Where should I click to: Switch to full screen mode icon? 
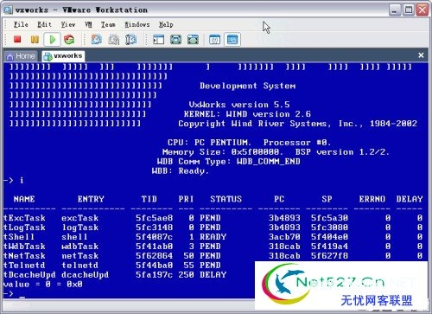175,40
